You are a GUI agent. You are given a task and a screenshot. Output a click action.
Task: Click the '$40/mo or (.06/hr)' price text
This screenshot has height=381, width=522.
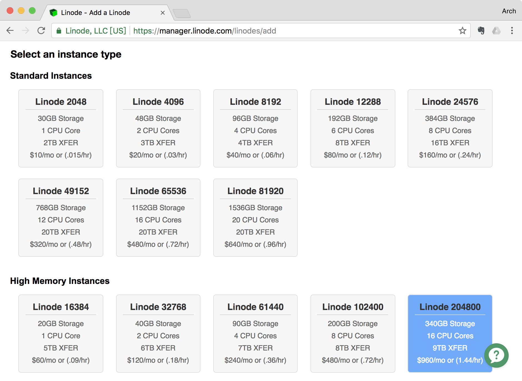click(x=255, y=155)
